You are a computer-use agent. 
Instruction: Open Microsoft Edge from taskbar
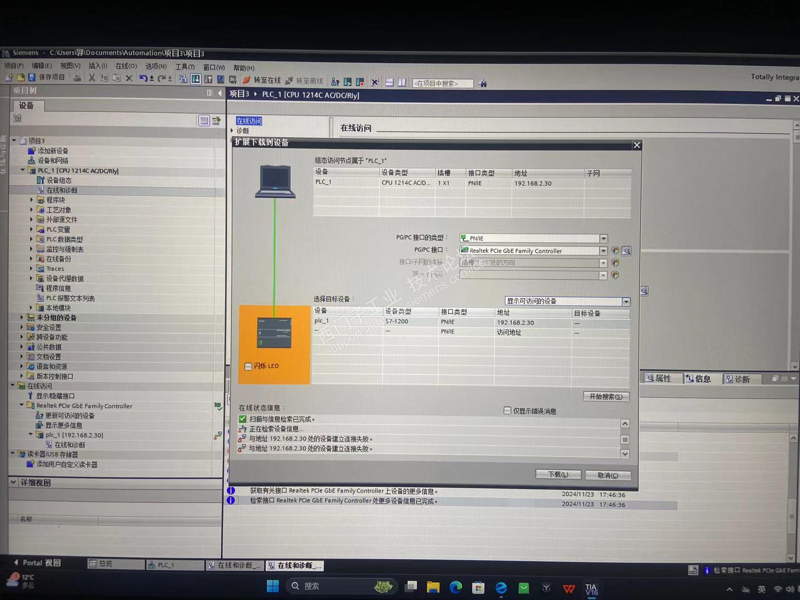click(455, 587)
